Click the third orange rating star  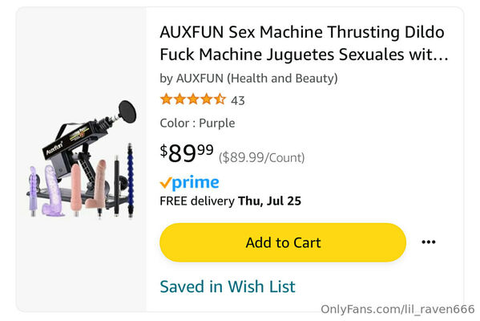point(193,100)
